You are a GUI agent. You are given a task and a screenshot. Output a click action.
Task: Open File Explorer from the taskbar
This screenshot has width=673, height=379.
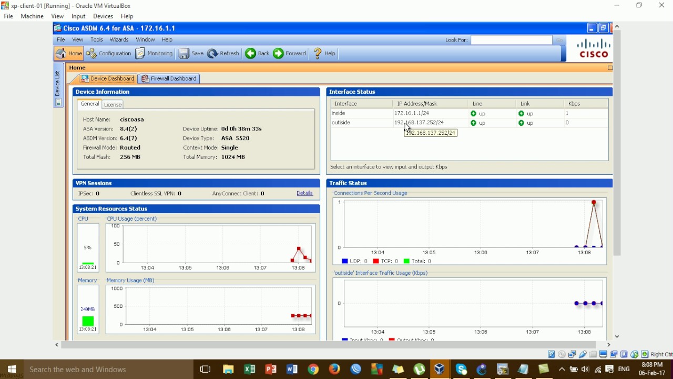pos(228,370)
